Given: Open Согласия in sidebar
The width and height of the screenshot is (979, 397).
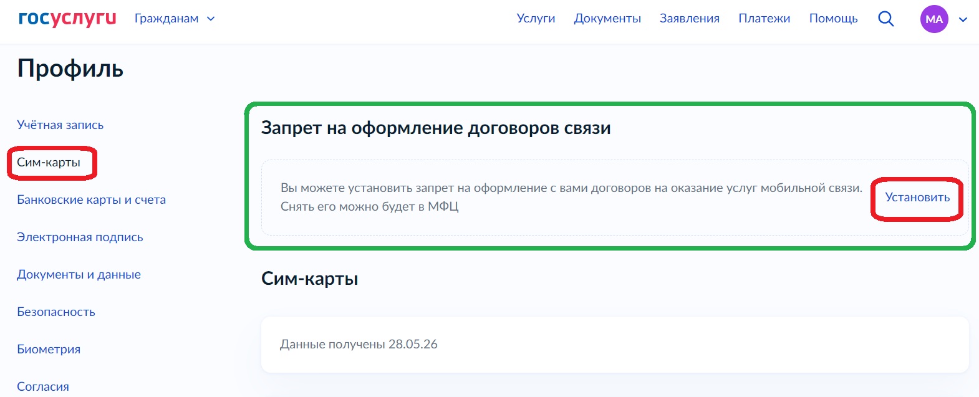Looking at the screenshot, I should (43, 386).
